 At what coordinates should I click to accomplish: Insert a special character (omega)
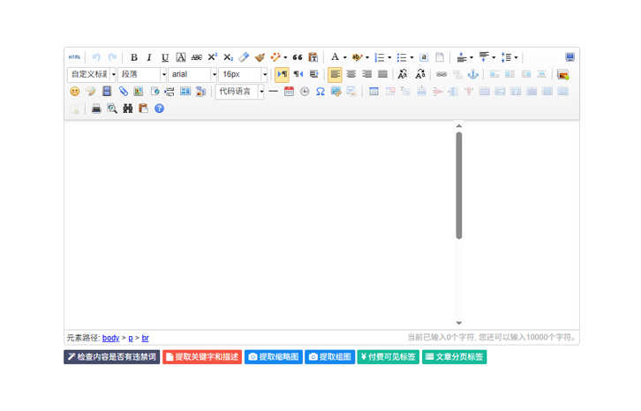[x=320, y=92]
